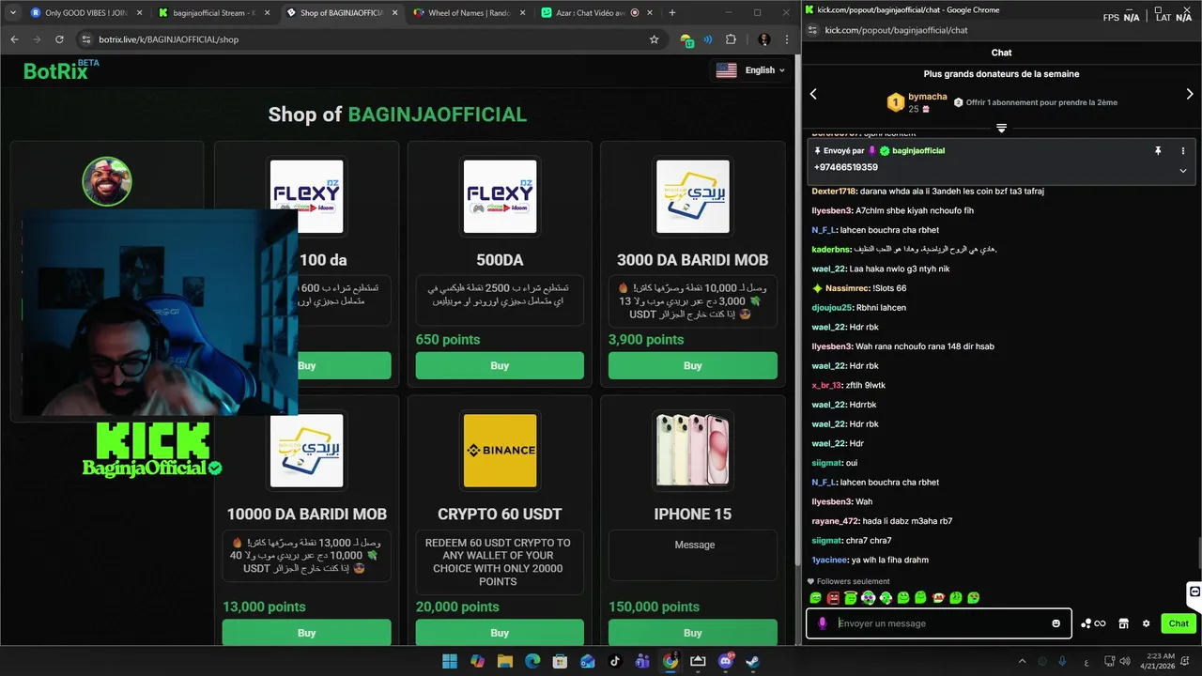Collapse donor banner with handle icon
This screenshot has height=676, width=1202.
(1001, 128)
